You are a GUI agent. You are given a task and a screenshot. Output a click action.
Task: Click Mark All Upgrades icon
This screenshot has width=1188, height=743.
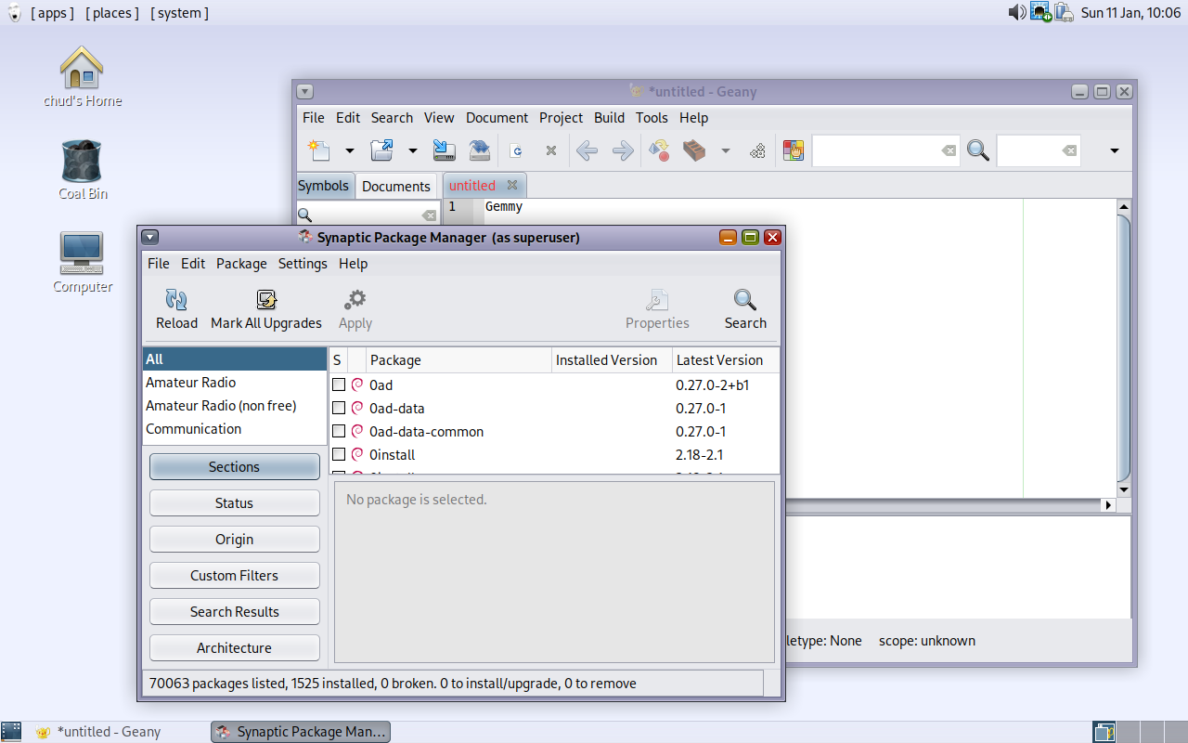pos(266,300)
